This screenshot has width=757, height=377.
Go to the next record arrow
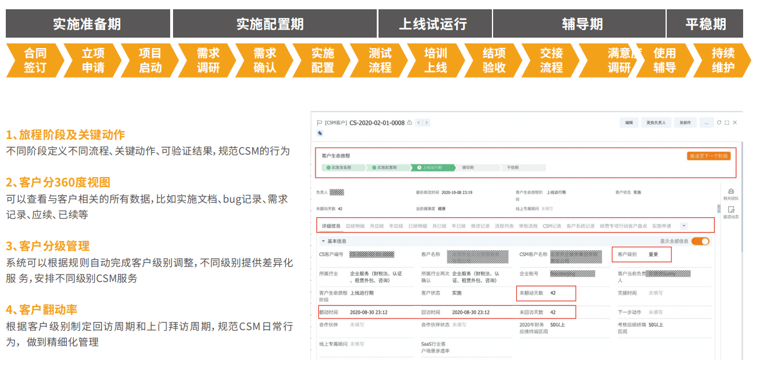click(427, 123)
